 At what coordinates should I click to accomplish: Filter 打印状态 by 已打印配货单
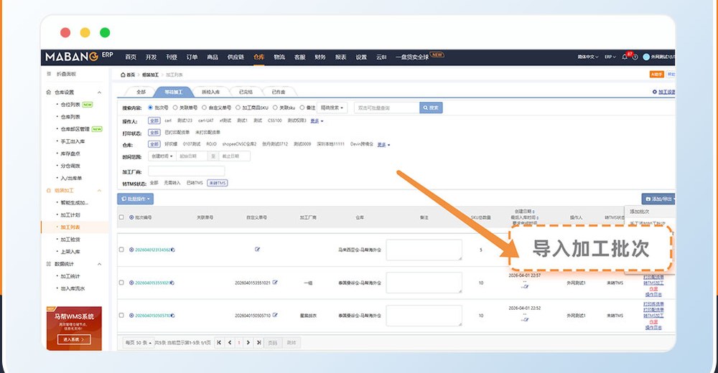pos(177,132)
